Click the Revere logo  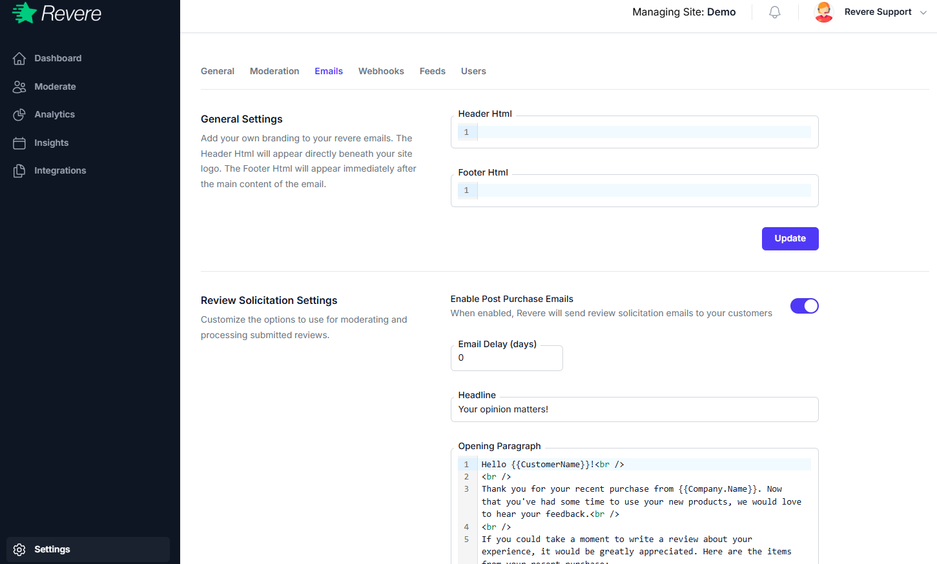pos(56,13)
